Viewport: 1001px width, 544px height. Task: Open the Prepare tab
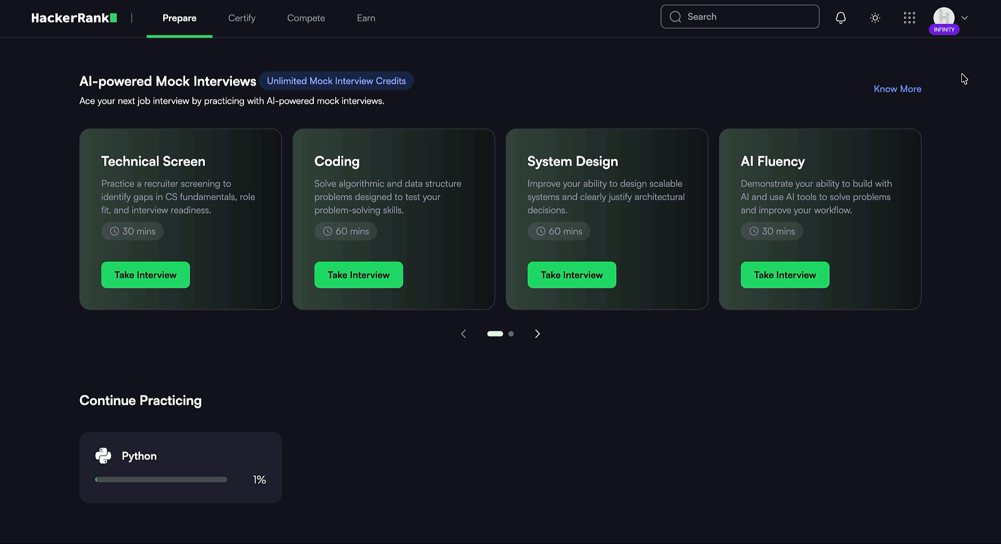point(179,18)
